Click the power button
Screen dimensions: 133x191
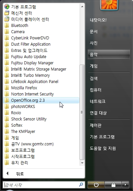tap(96, 185)
